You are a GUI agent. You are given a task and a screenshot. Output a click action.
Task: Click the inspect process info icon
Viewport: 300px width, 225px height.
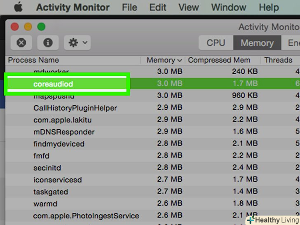tap(48, 42)
